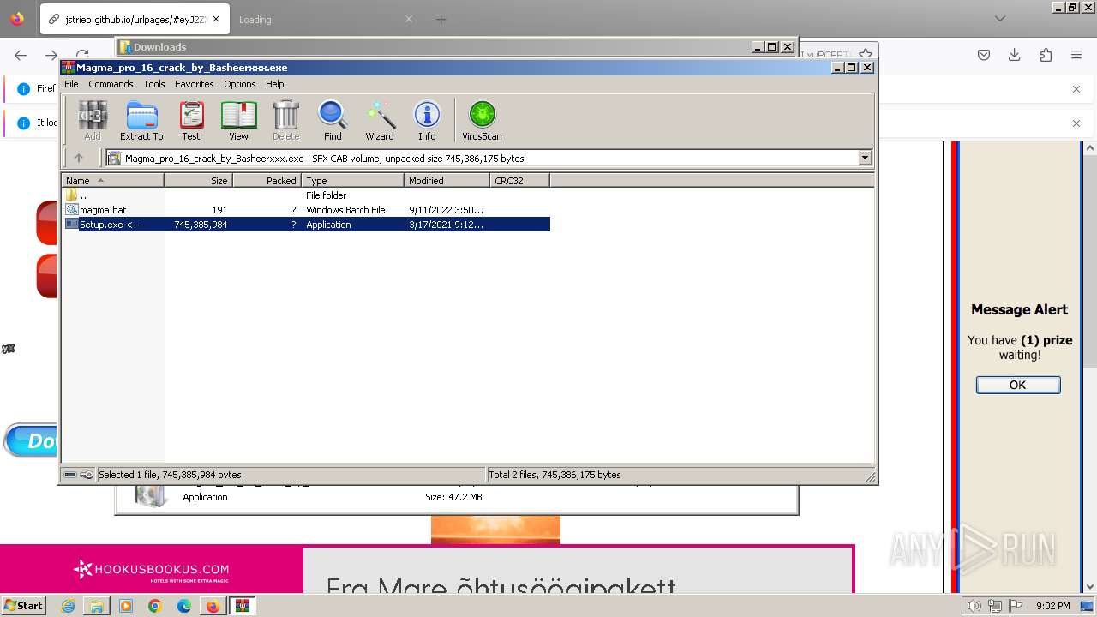Sort files by Modified column

[447, 180]
